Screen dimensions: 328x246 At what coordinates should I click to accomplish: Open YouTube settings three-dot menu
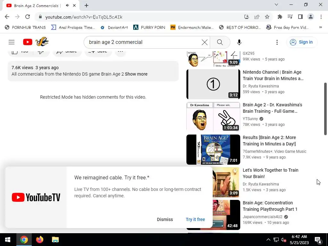coord(277,42)
